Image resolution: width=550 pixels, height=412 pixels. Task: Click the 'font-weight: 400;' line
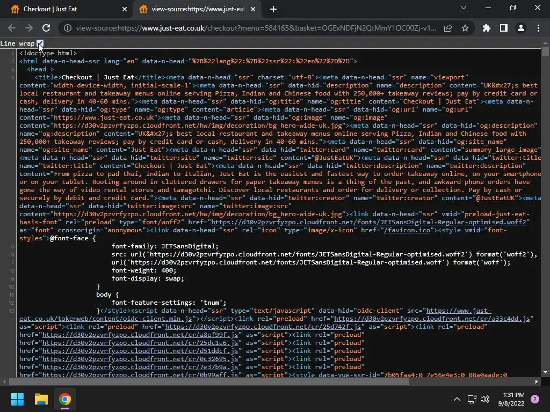click(x=144, y=270)
